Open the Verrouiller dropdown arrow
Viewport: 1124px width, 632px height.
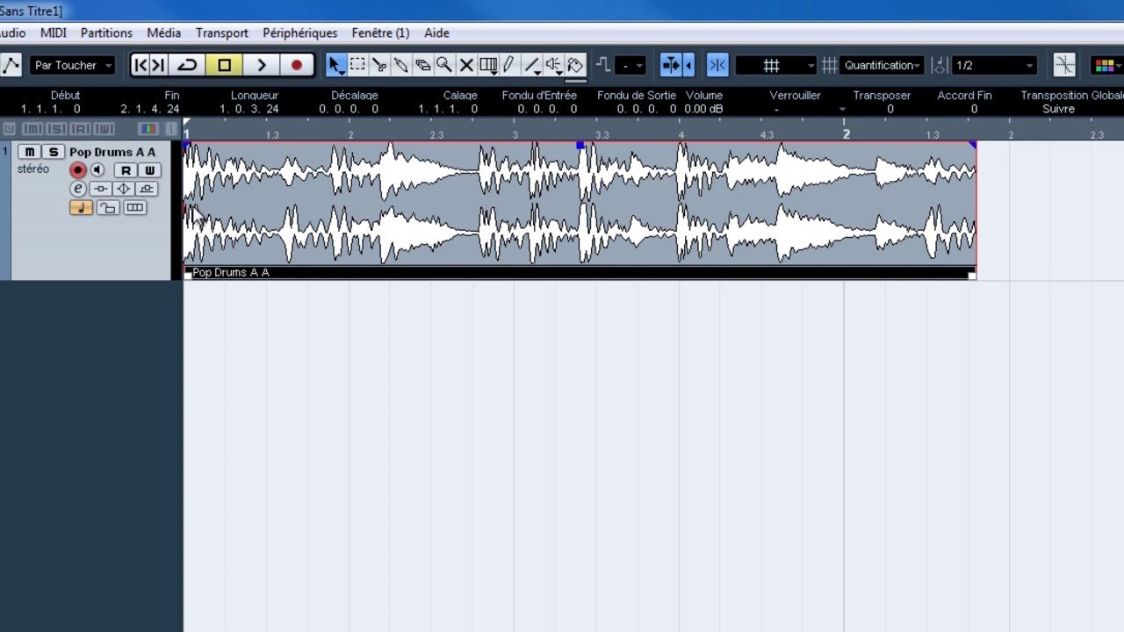[842, 110]
